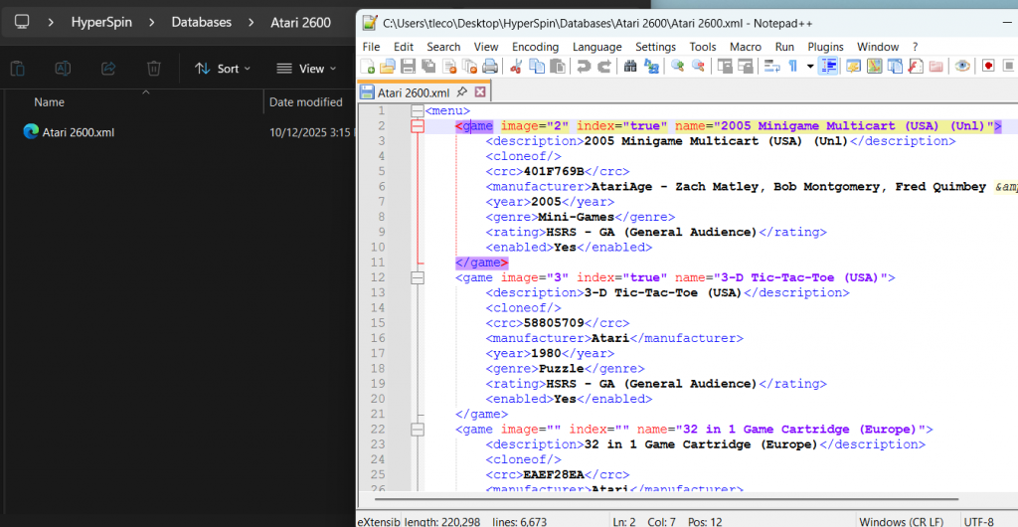Open the show-symbol dropdown arrow beside pilcrow
1018x527 pixels.
point(810,67)
